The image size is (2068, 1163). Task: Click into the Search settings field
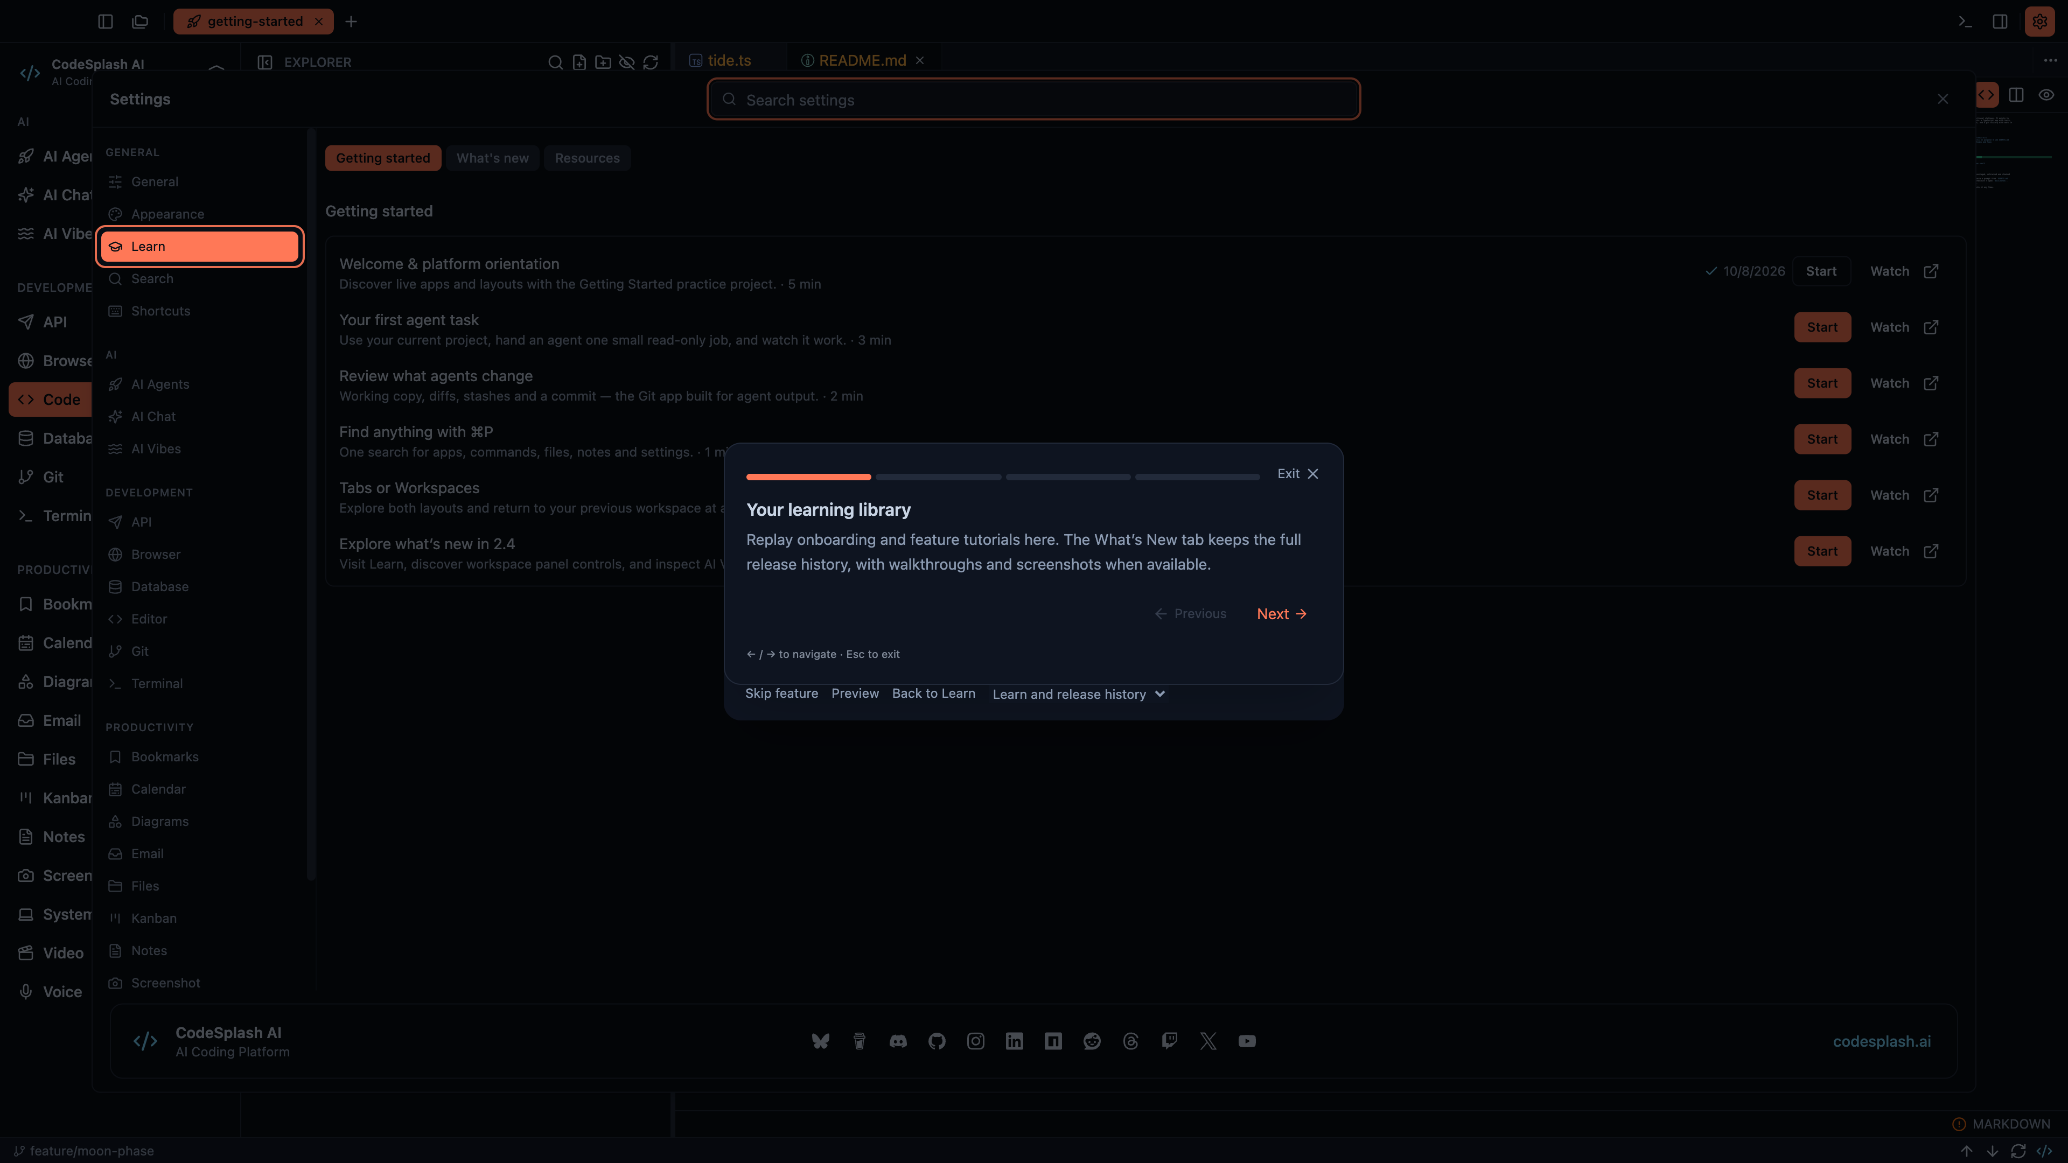point(1033,100)
